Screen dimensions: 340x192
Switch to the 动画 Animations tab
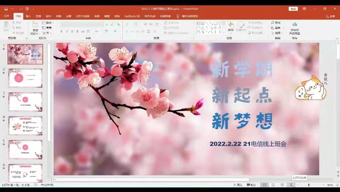(x=69, y=16)
